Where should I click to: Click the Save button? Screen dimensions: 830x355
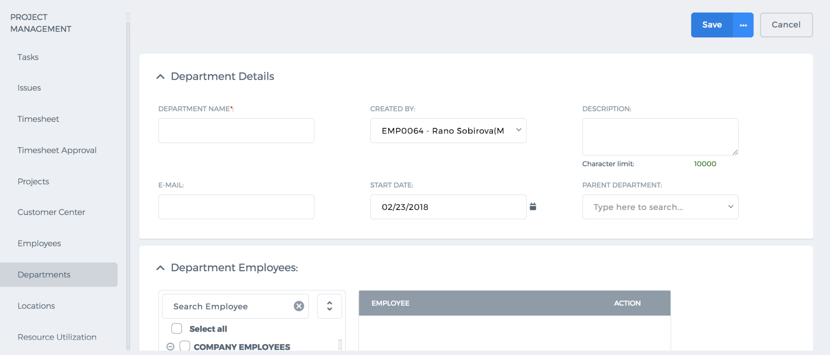712,25
